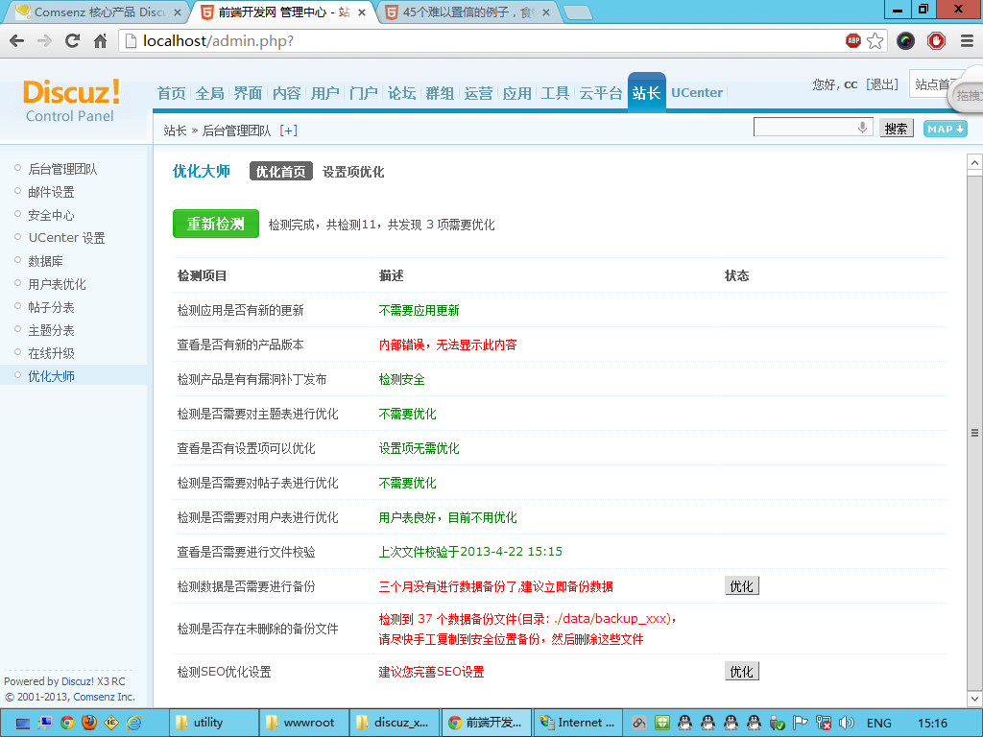The image size is (983, 737).
Task: Select the 优化首页 sub-tab
Action: click(281, 171)
